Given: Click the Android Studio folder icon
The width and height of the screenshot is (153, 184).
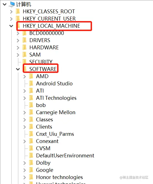Looking at the screenshot, I should click(31, 84).
